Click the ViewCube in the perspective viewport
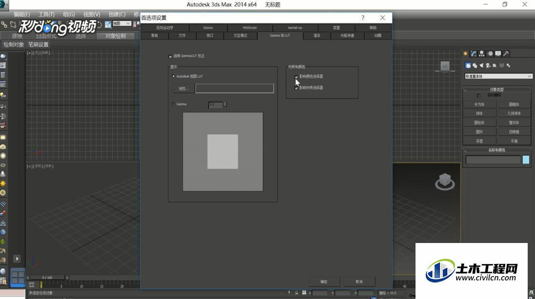The height and width of the screenshot is (299, 535). tap(445, 181)
